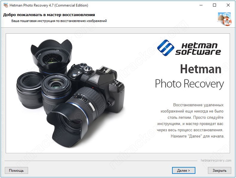This screenshot has width=236, height=178.
Task: Maximize the Hetman Photo Recovery window
Action: [x=214, y=5]
